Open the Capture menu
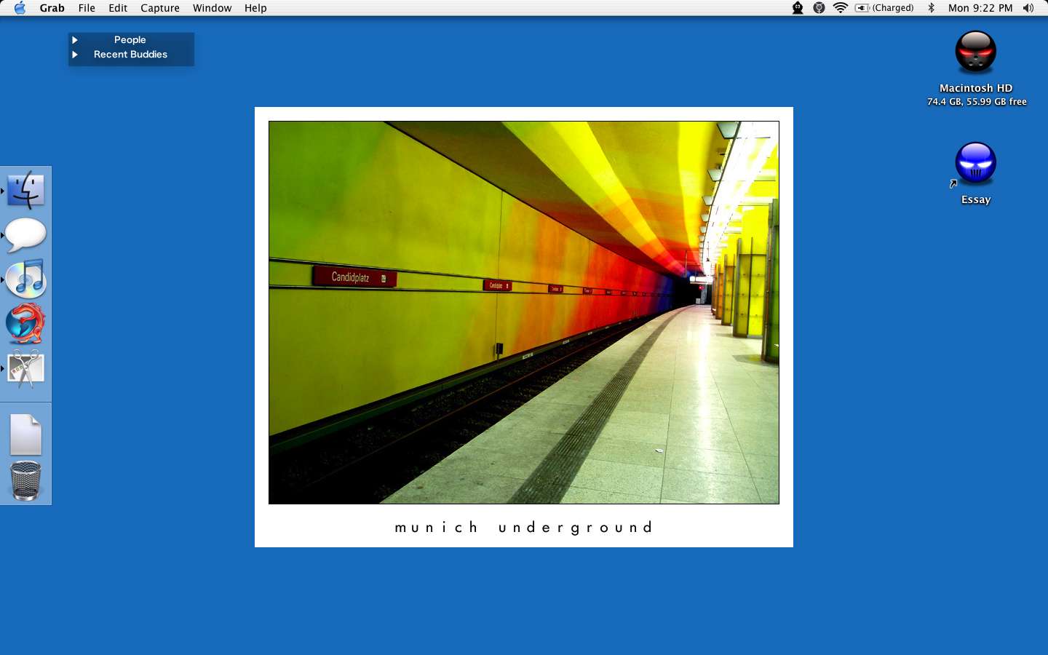The height and width of the screenshot is (655, 1048). click(160, 8)
